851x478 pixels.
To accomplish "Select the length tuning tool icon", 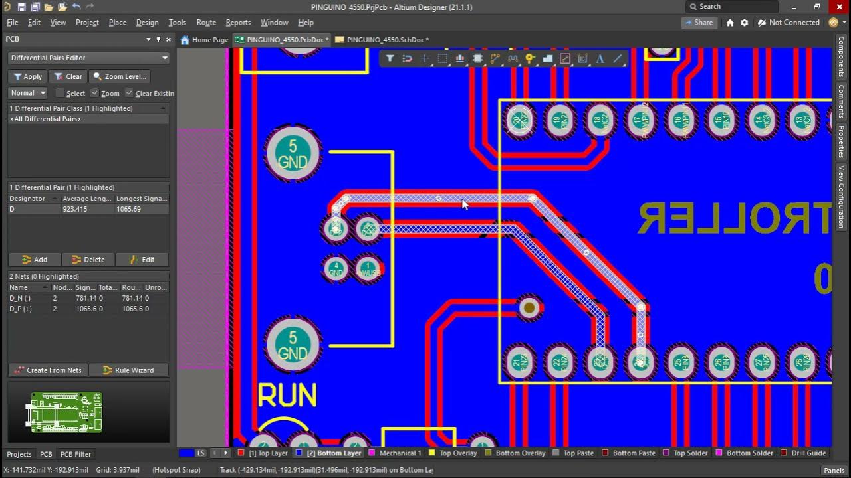I will coord(513,58).
